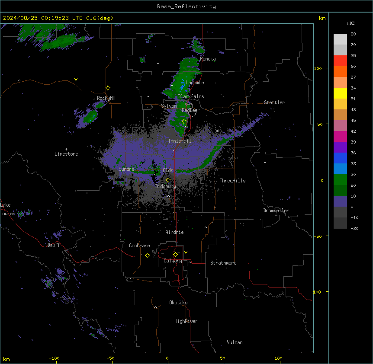
Task: Click the ThreeHills label
Action: click(x=232, y=181)
